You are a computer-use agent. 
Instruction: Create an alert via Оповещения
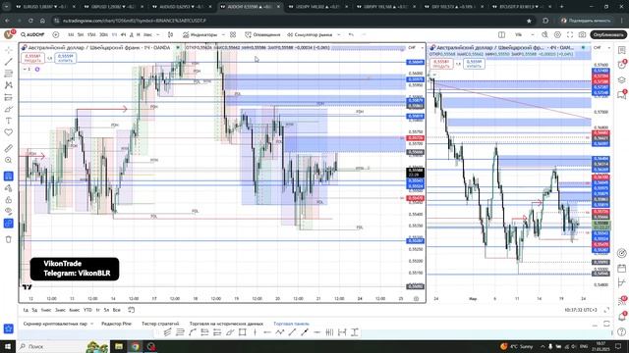tap(262, 35)
